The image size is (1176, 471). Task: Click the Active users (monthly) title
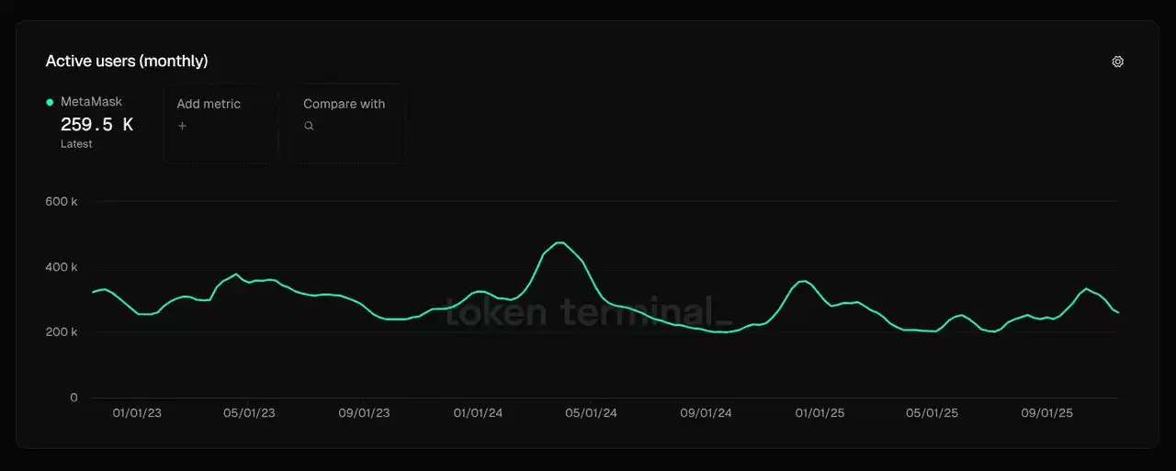[x=127, y=62]
